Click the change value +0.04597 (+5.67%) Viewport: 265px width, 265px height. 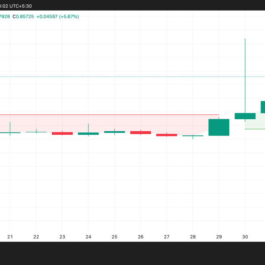[x=57, y=17]
